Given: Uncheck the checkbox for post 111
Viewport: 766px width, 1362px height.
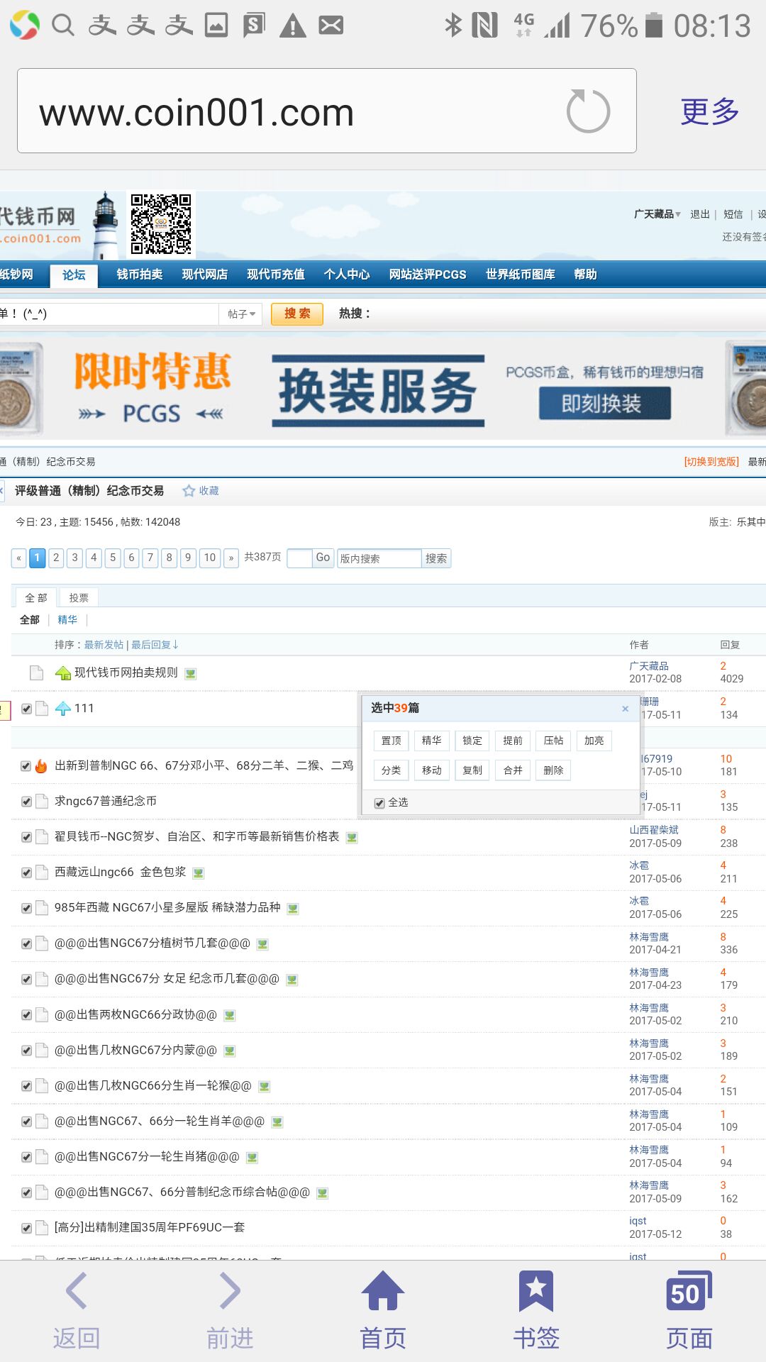Looking at the screenshot, I should pyautogui.click(x=26, y=709).
